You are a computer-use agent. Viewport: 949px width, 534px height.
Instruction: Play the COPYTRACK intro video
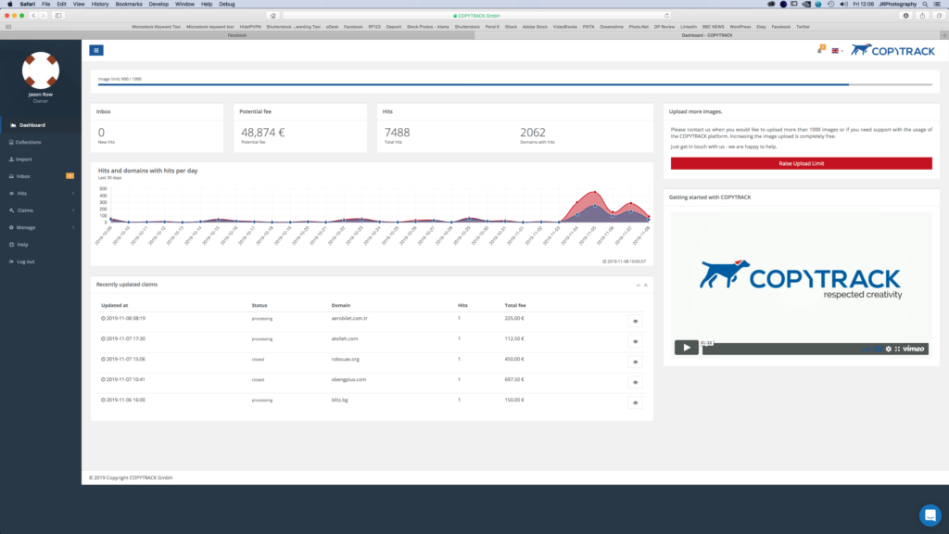coord(687,348)
